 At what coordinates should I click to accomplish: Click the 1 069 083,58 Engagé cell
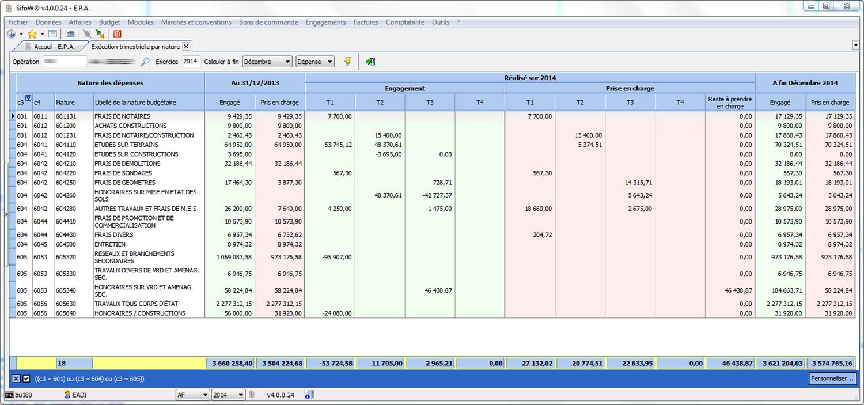230,257
